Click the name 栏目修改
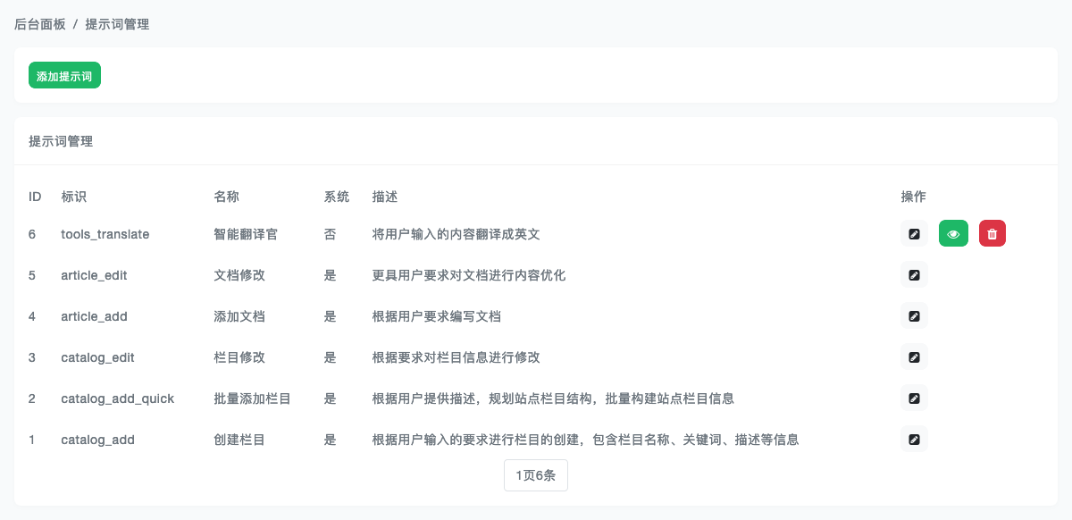This screenshot has width=1072, height=520. coord(239,357)
